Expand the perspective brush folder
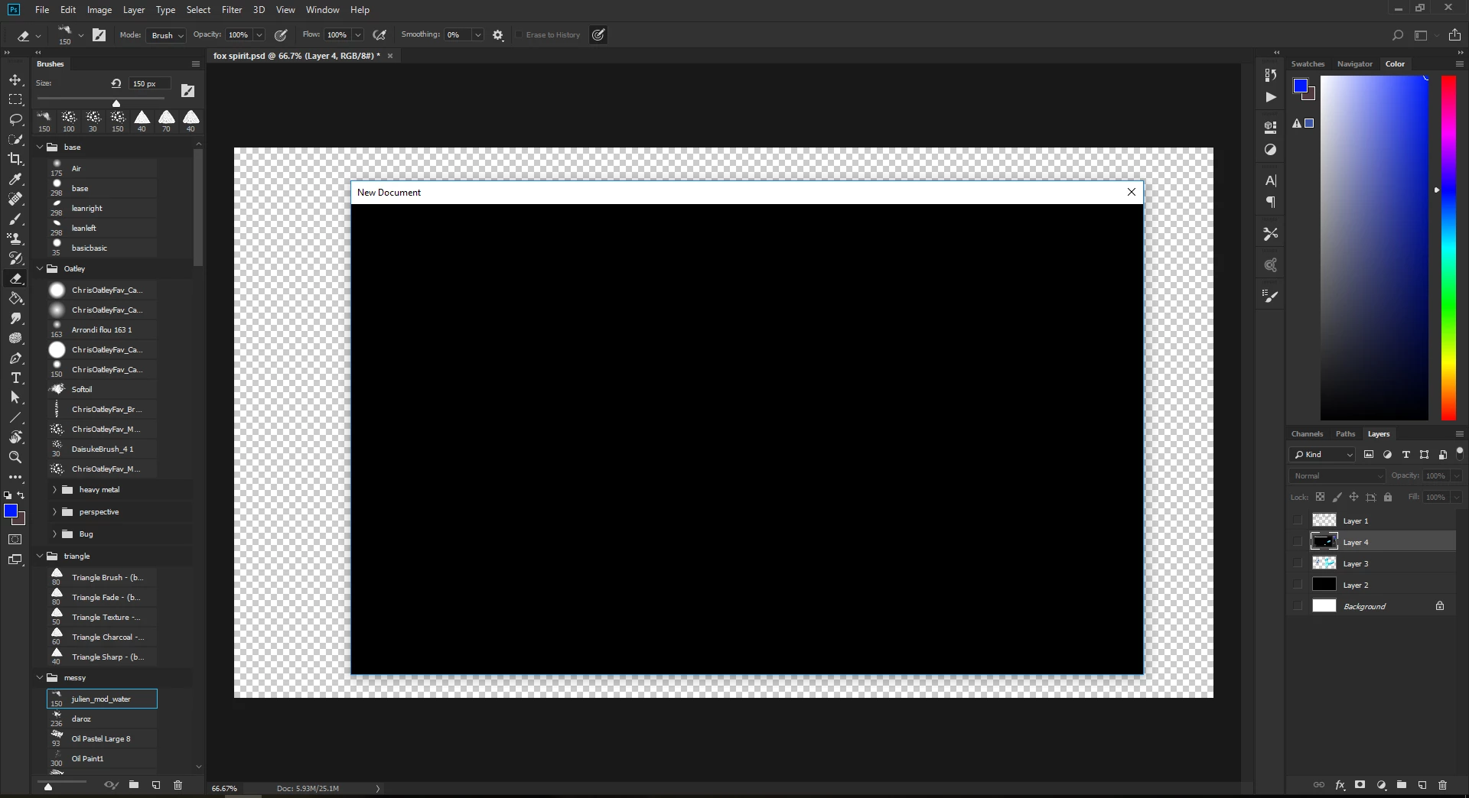1469x798 pixels. click(54, 512)
